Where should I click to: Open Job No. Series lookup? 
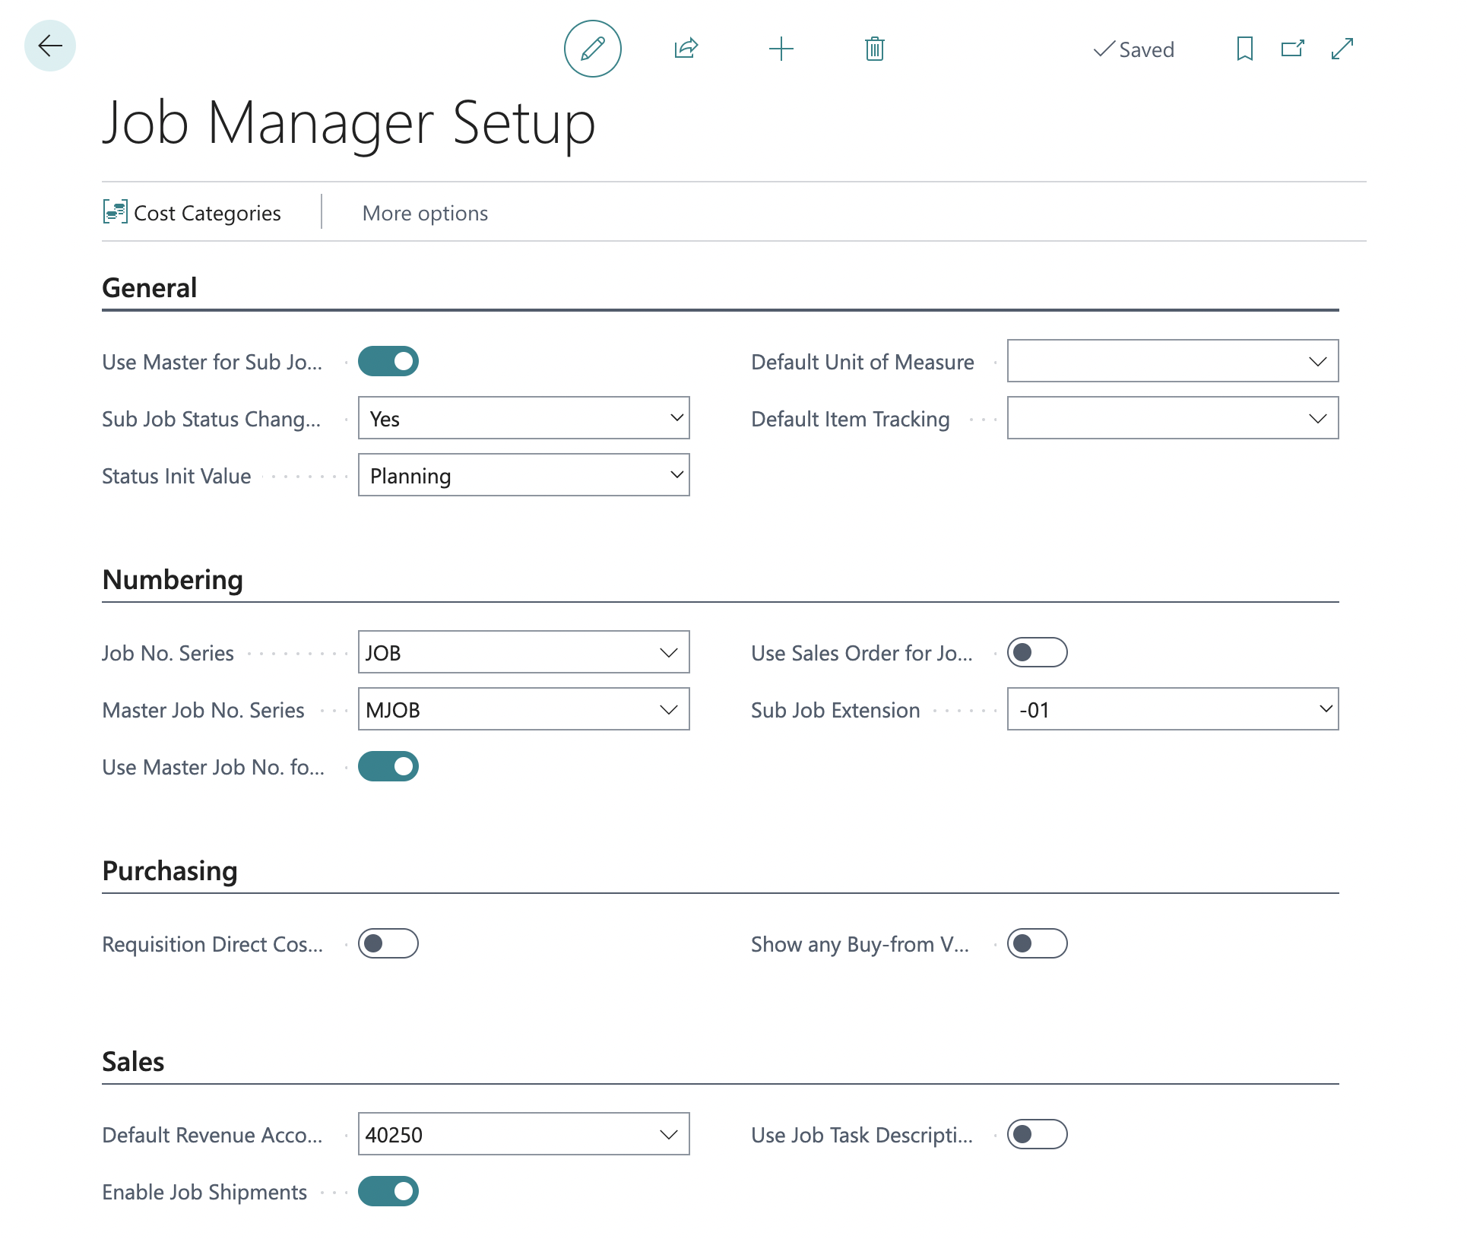click(x=669, y=652)
